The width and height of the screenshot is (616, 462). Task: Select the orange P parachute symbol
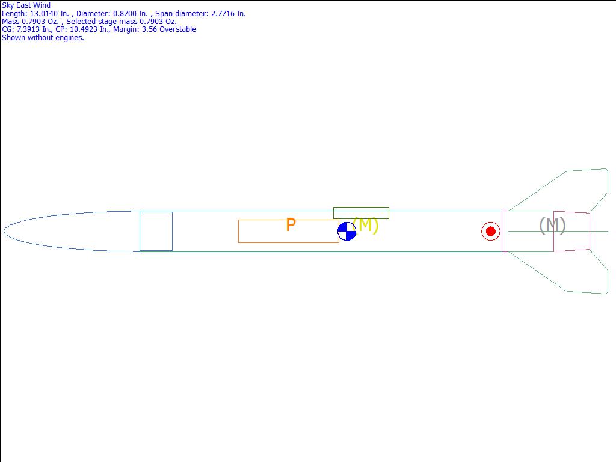click(291, 225)
